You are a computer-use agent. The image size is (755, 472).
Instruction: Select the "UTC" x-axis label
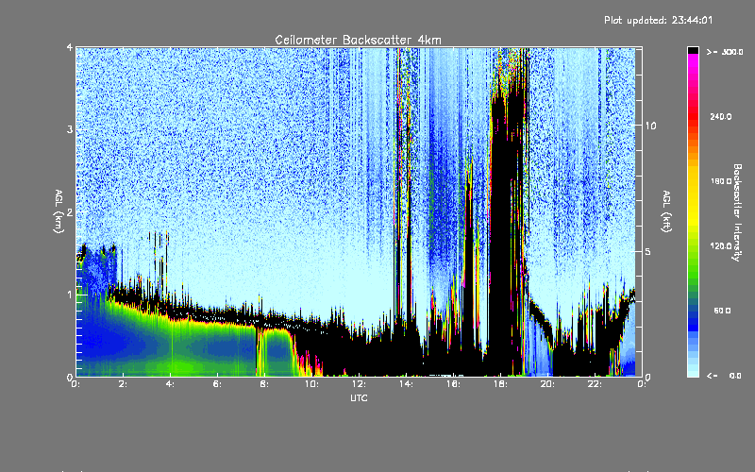point(359,397)
